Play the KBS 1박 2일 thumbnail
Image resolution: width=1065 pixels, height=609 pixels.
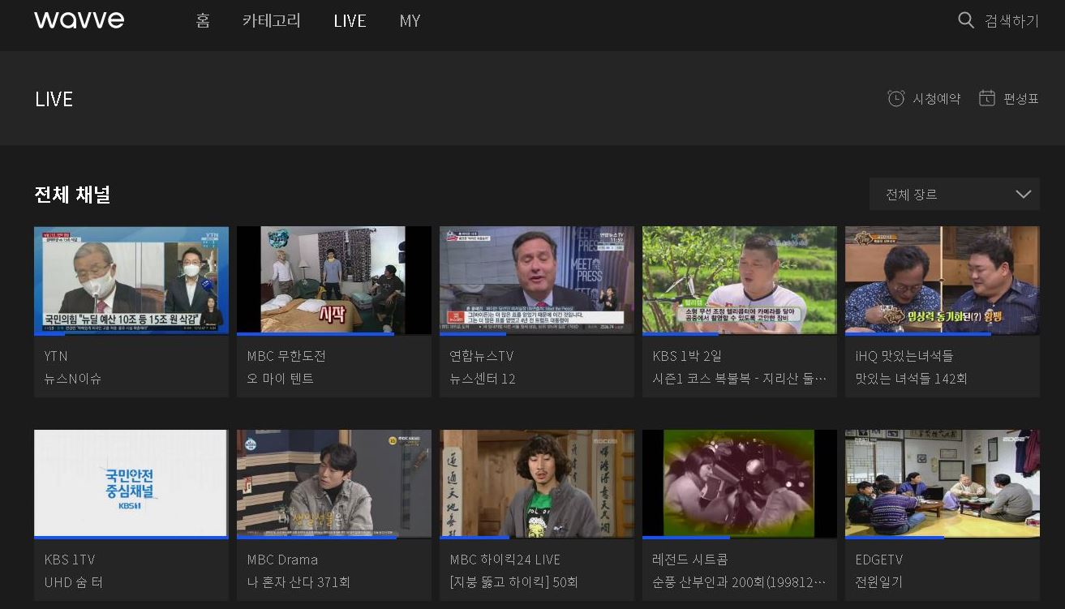pos(740,281)
